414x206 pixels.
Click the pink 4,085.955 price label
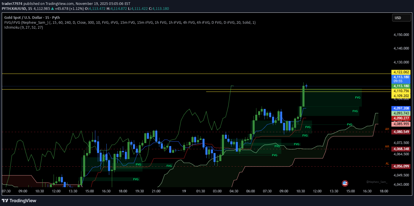tap(401, 124)
